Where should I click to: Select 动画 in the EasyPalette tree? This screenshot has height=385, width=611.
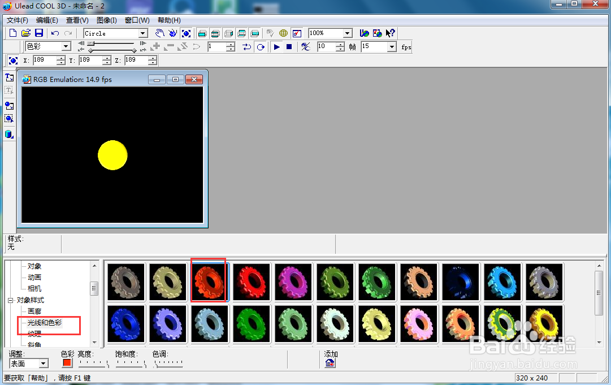[34, 278]
